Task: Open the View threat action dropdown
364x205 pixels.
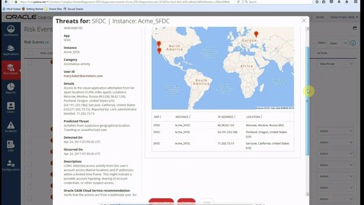Action: point(336,64)
